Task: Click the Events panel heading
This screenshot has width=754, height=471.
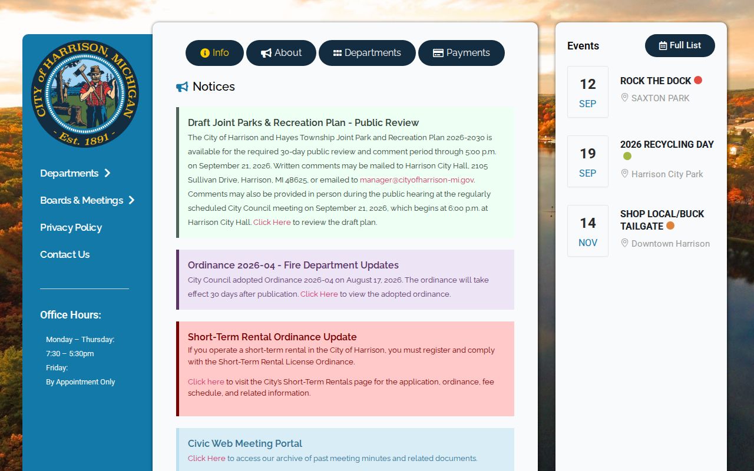Action: pos(583,46)
